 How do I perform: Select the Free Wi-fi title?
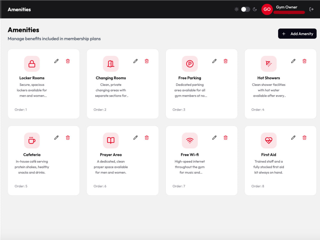tap(189, 155)
